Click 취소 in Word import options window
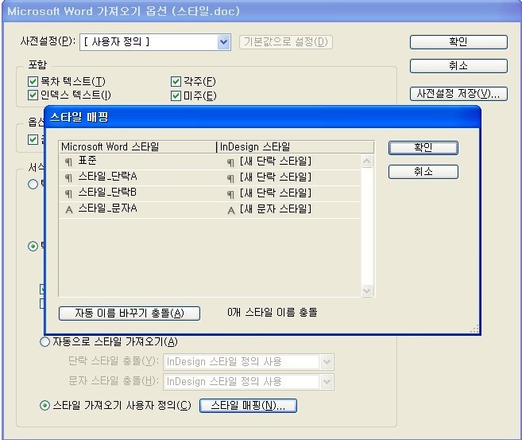The height and width of the screenshot is (440, 522). pyautogui.click(x=458, y=66)
